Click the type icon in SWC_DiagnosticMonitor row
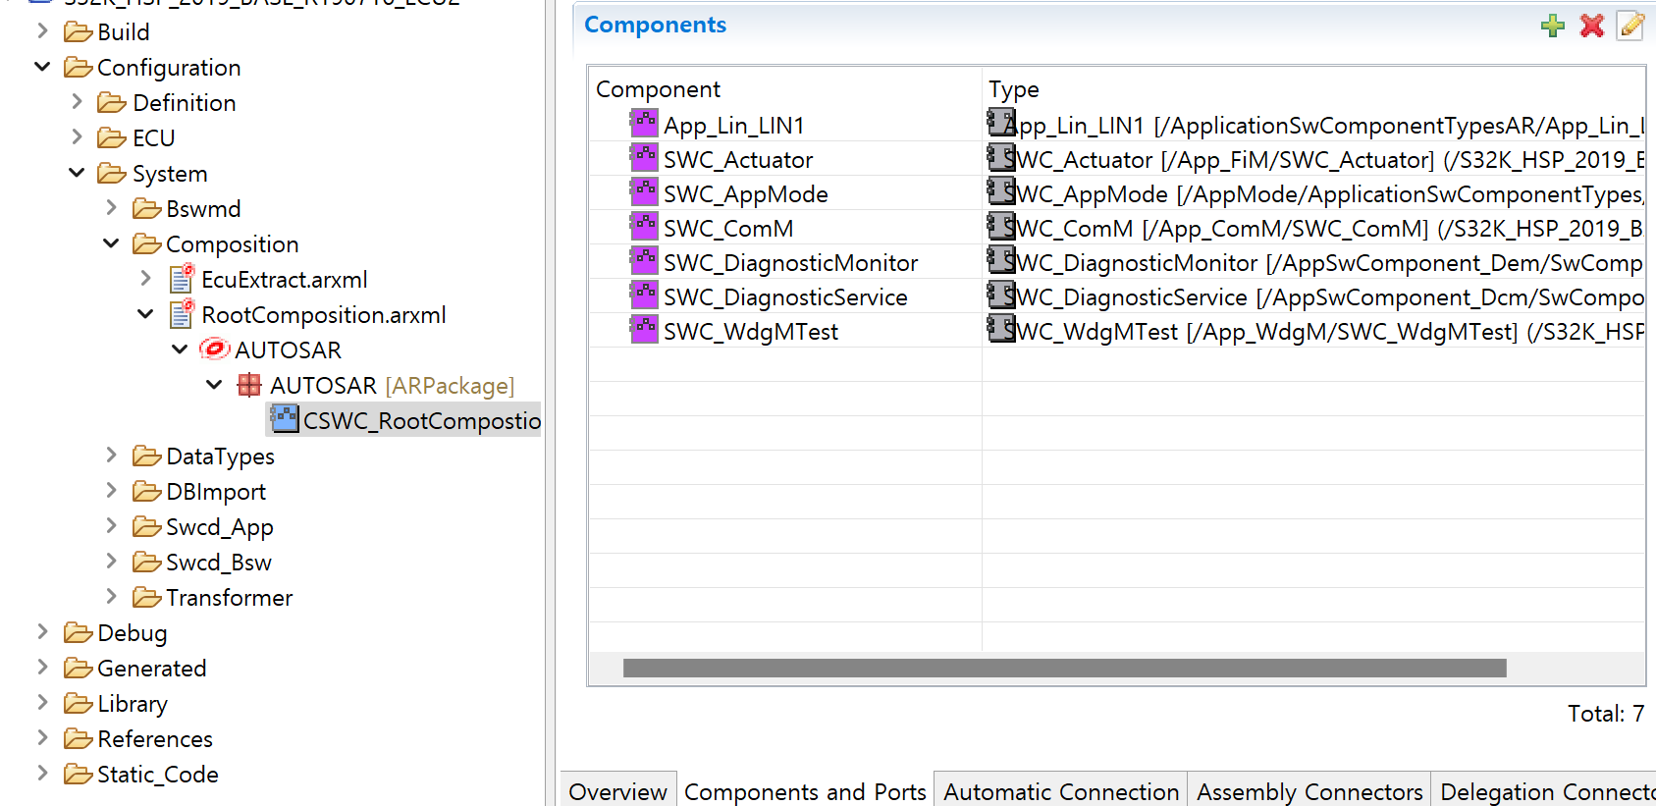This screenshot has width=1656, height=806. [x=1001, y=260]
